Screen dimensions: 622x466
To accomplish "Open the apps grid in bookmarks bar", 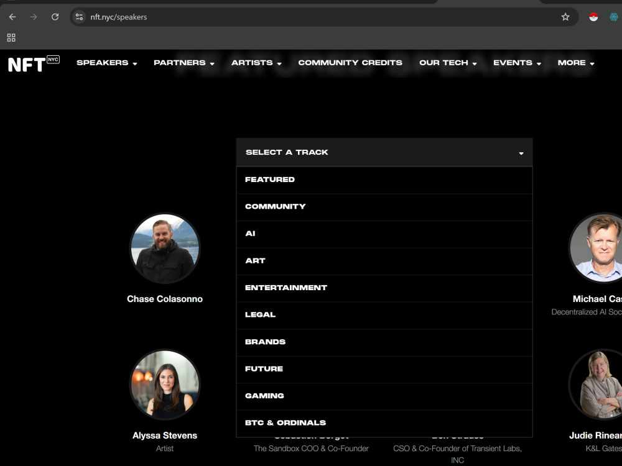I will click(11, 38).
